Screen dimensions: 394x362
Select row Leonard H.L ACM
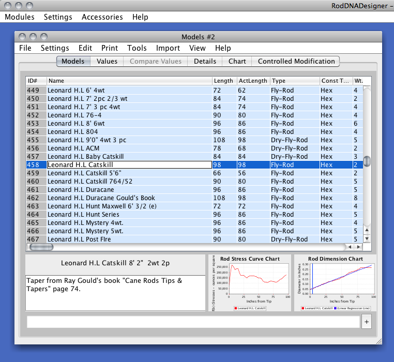194,148
